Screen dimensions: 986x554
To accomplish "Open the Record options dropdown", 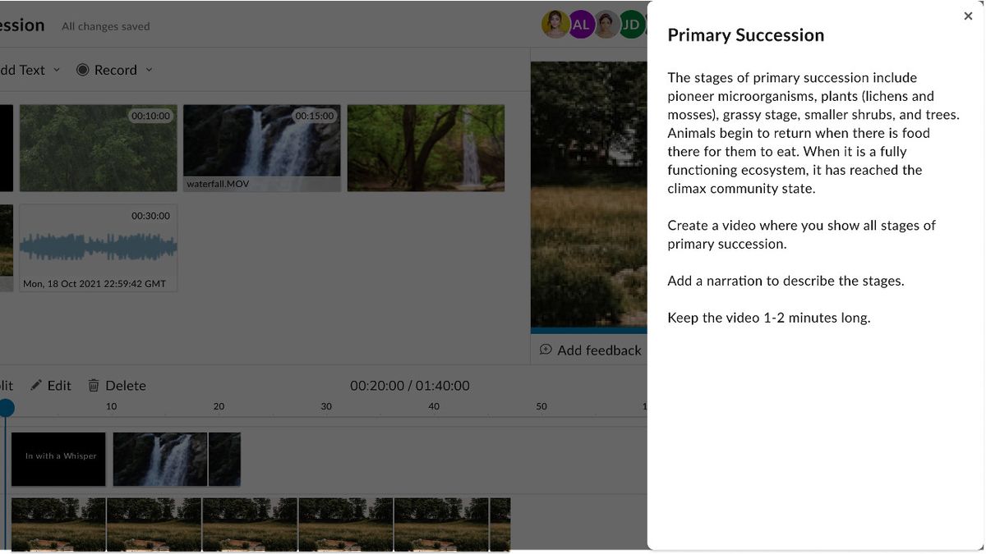I will (x=150, y=70).
